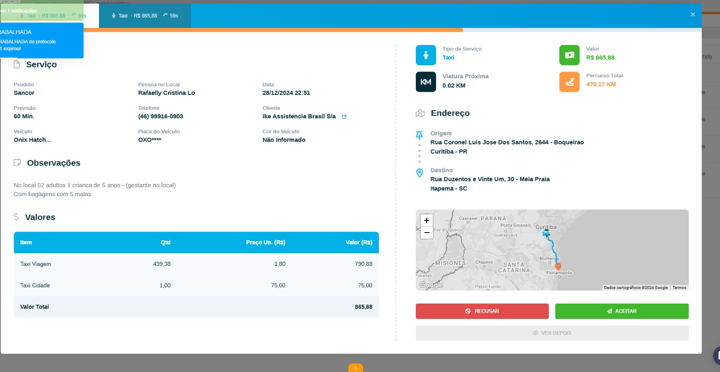Viewport: 720px width, 372px height.
Task: Zoom out on the map
Action: coord(426,233)
